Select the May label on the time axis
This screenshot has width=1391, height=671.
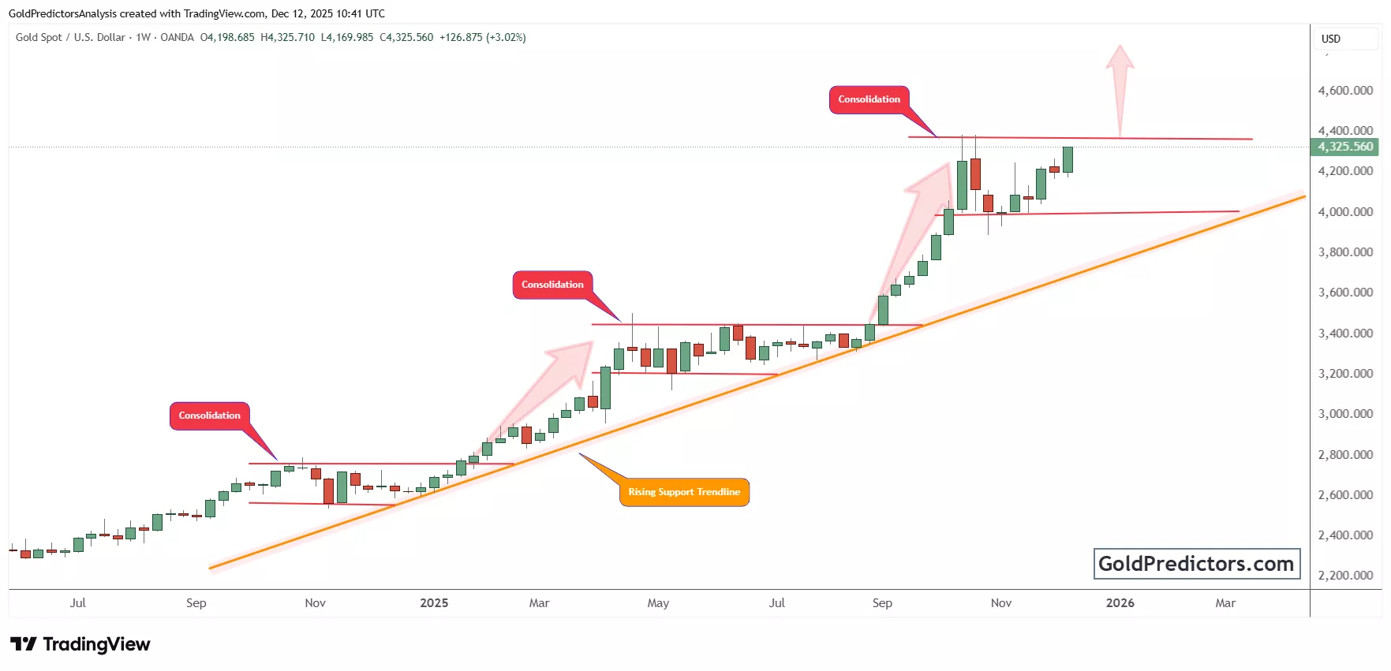pyautogui.click(x=658, y=603)
